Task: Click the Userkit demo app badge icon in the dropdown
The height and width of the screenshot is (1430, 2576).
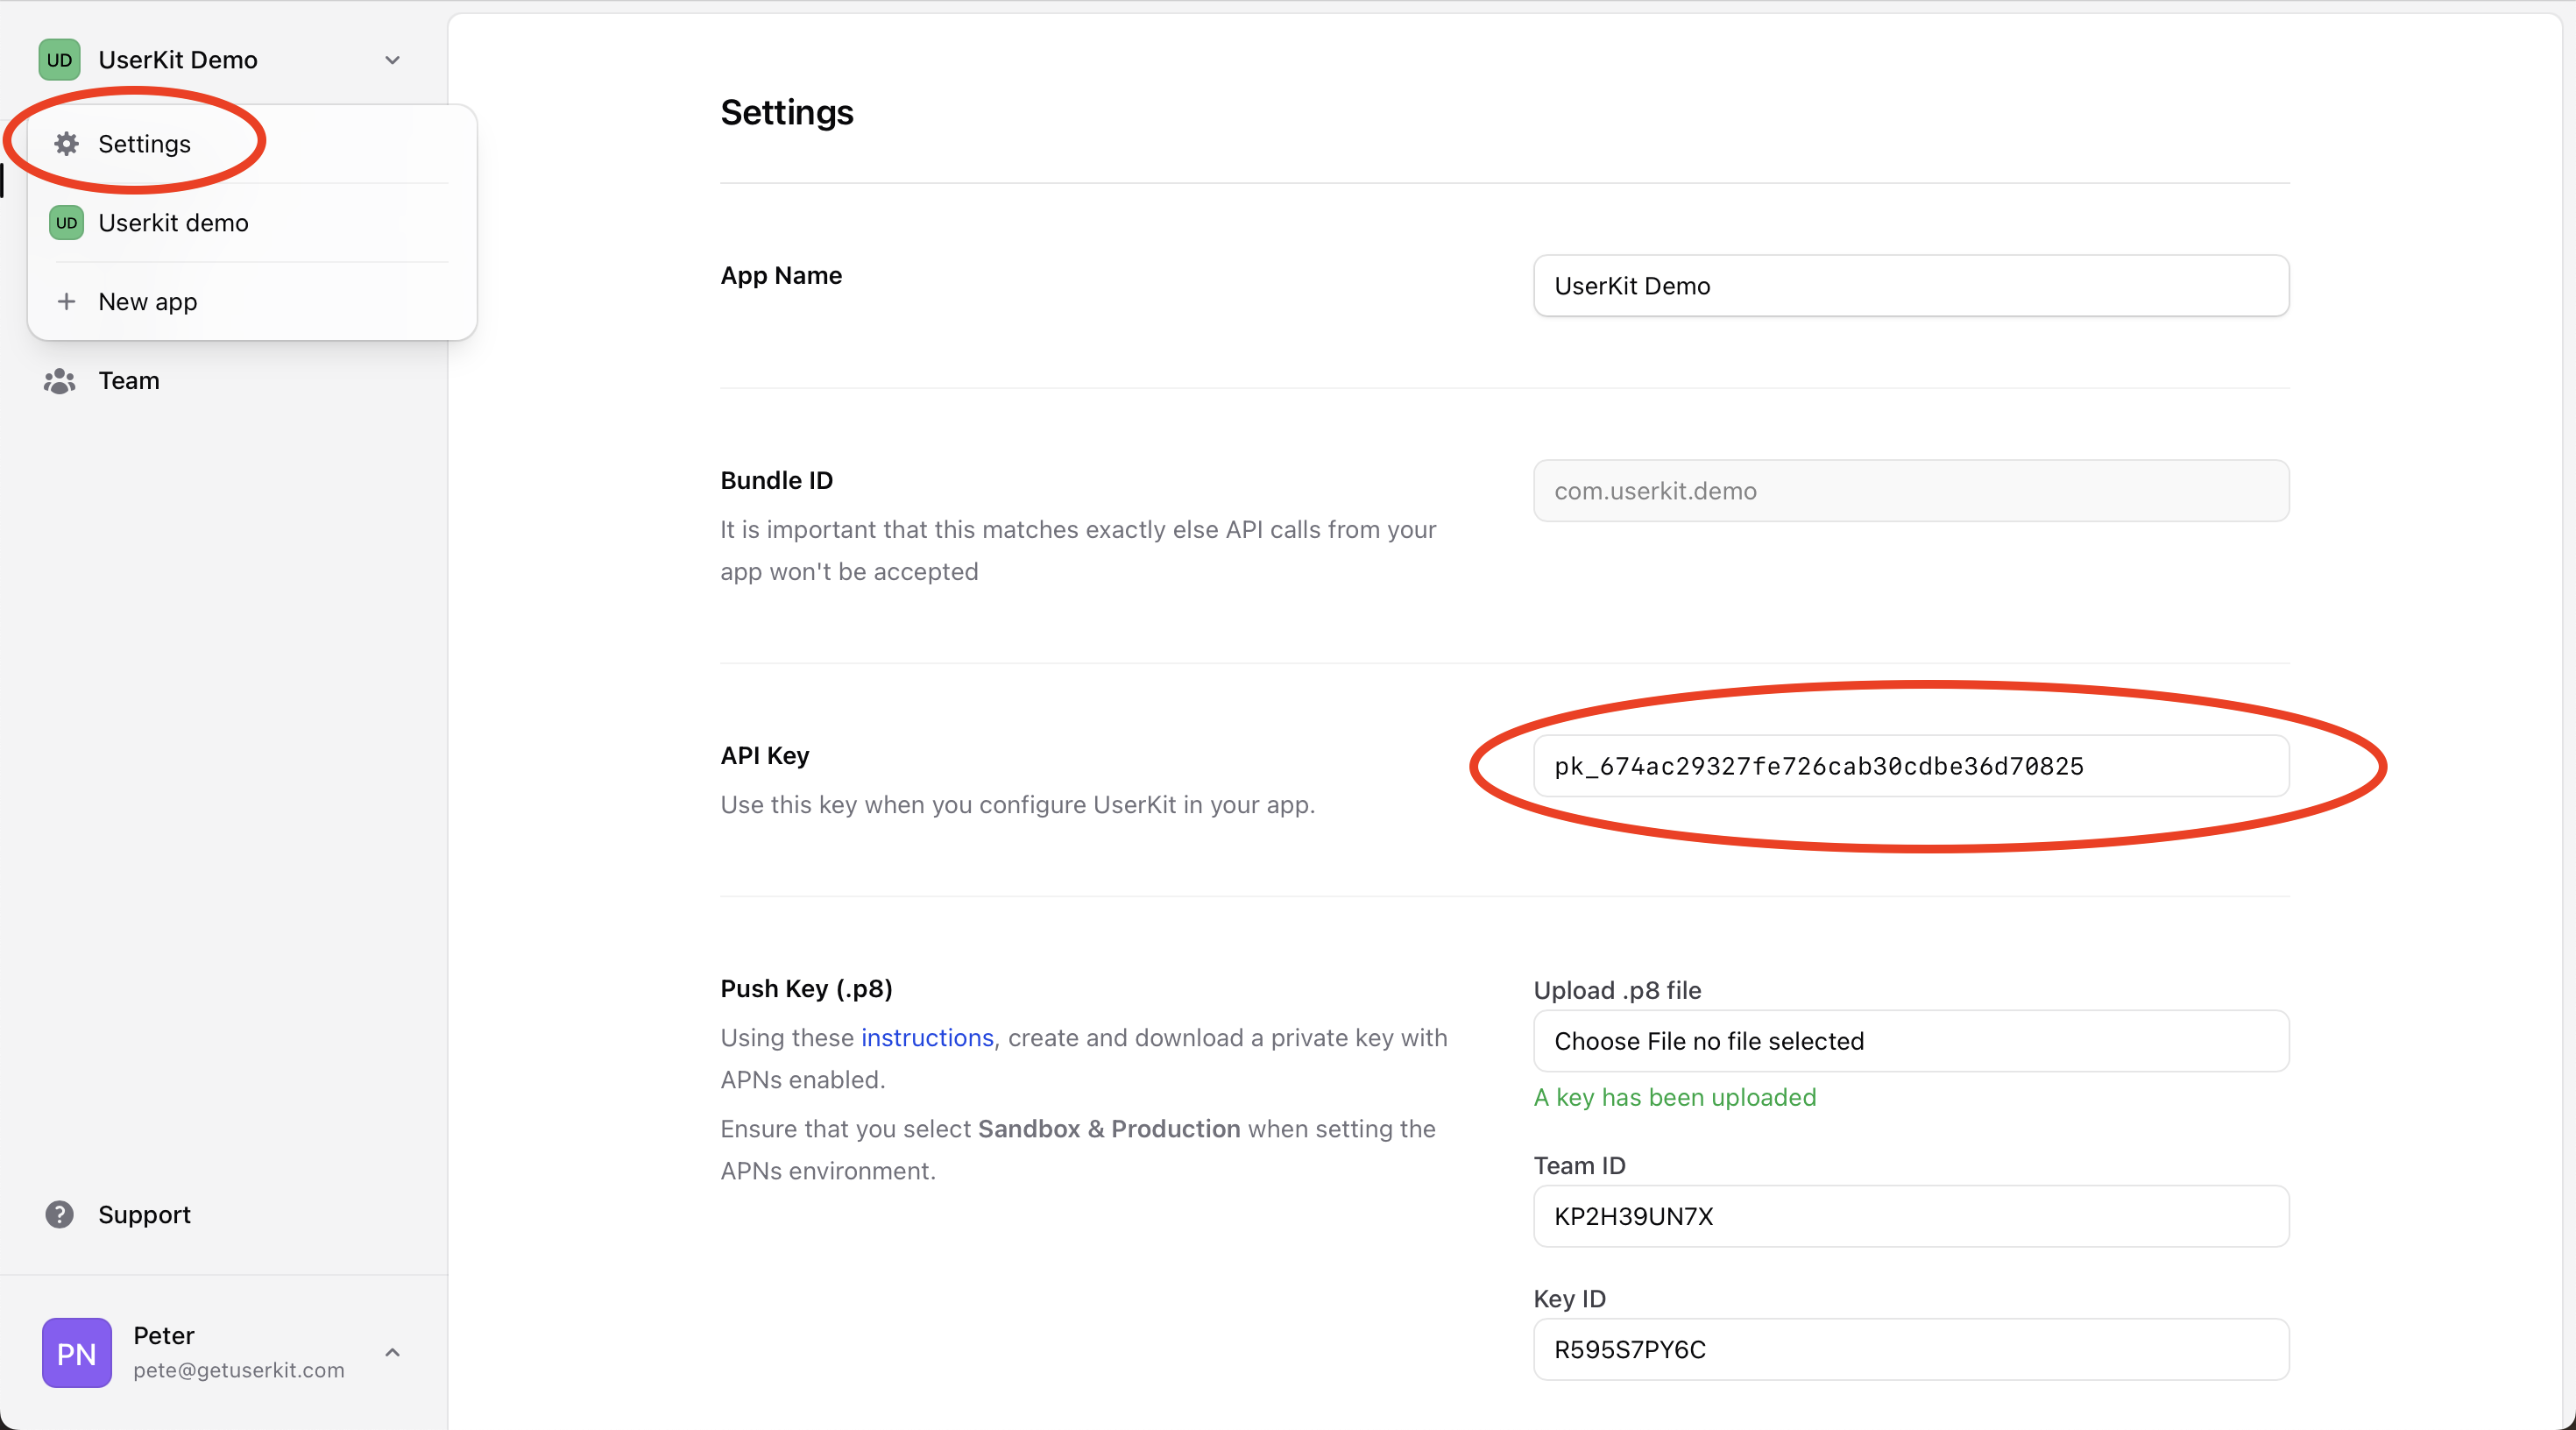Action: point(66,223)
